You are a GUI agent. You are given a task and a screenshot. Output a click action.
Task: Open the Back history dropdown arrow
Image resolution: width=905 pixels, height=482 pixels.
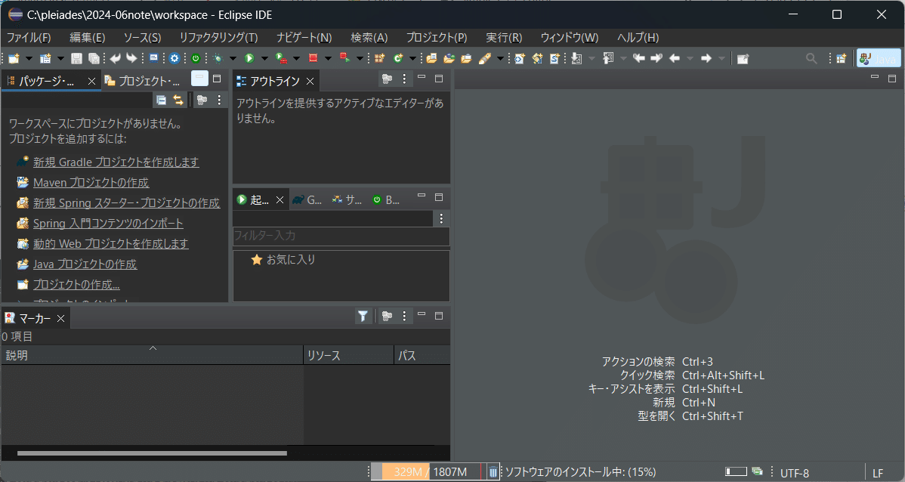click(x=690, y=58)
